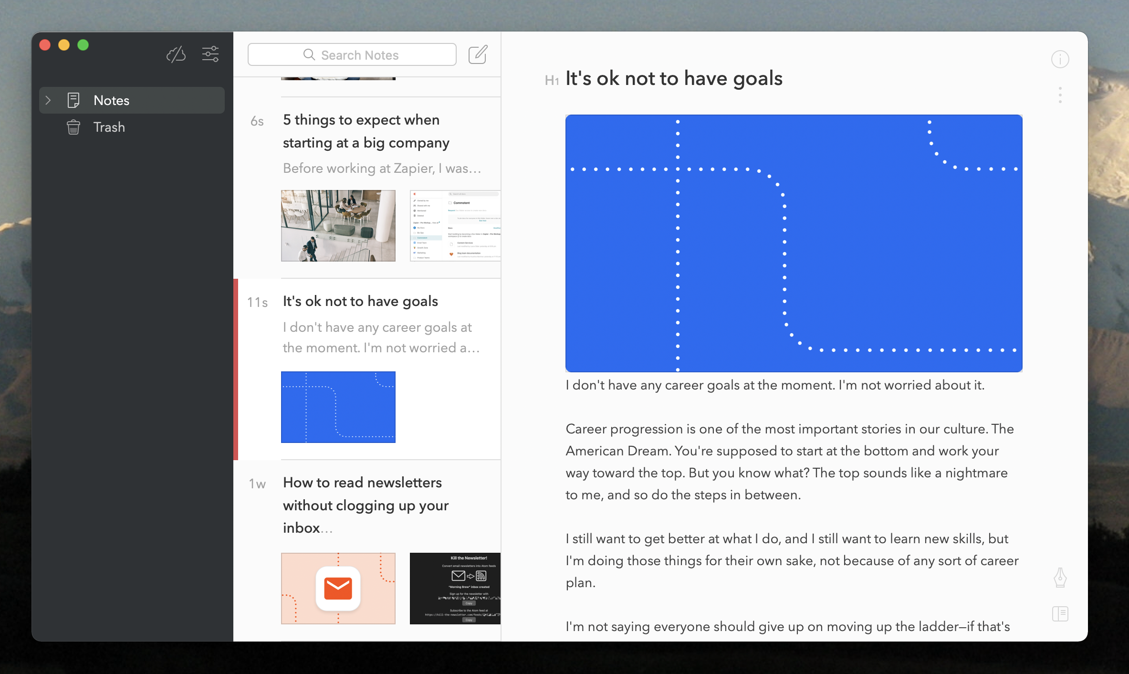Click the Trash folder icon in sidebar
Viewport: 1129px width, 674px height.
[x=74, y=127]
